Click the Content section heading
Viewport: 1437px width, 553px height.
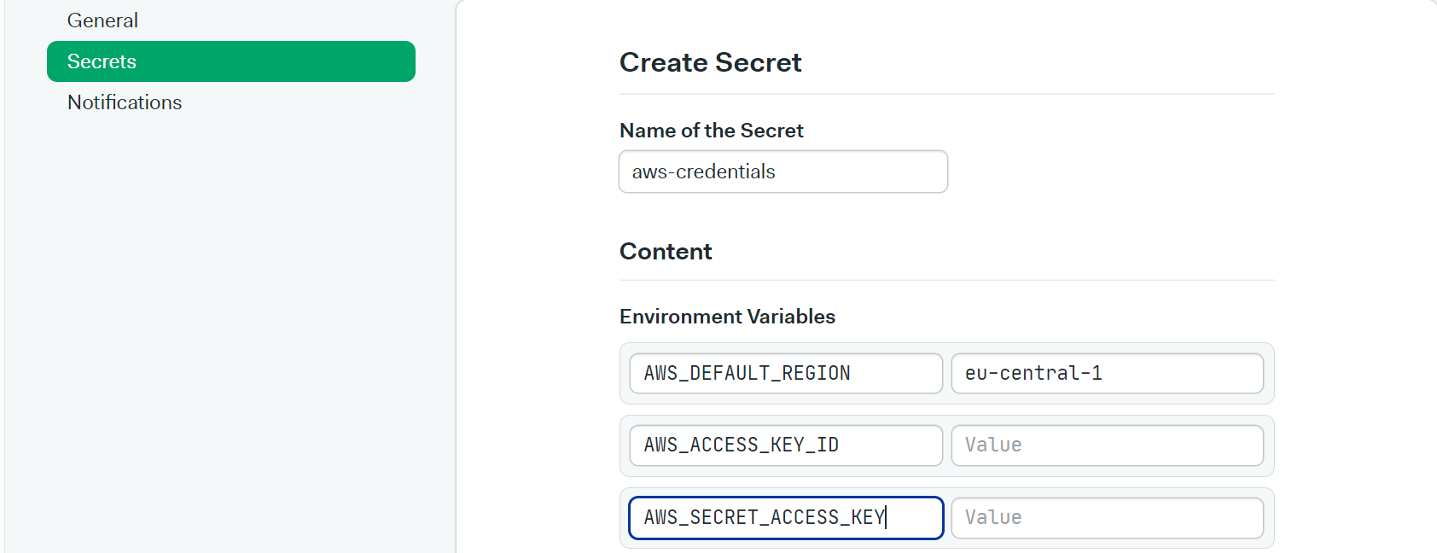[x=666, y=252]
